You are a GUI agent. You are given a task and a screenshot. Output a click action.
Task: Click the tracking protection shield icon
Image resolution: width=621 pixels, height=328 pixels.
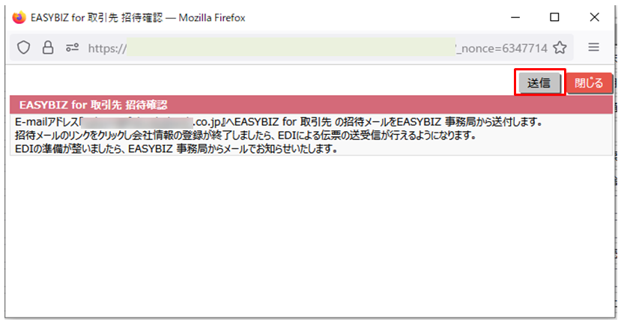[x=23, y=48]
